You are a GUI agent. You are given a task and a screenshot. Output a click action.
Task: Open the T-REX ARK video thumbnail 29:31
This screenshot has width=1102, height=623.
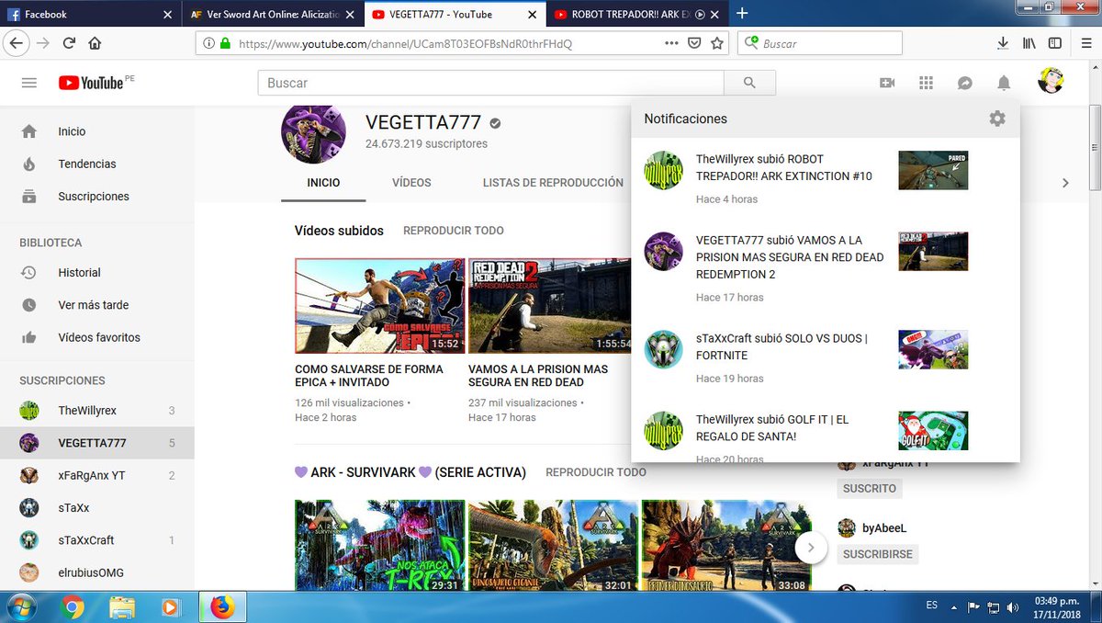pyautogui.click(x=378, y=546)
